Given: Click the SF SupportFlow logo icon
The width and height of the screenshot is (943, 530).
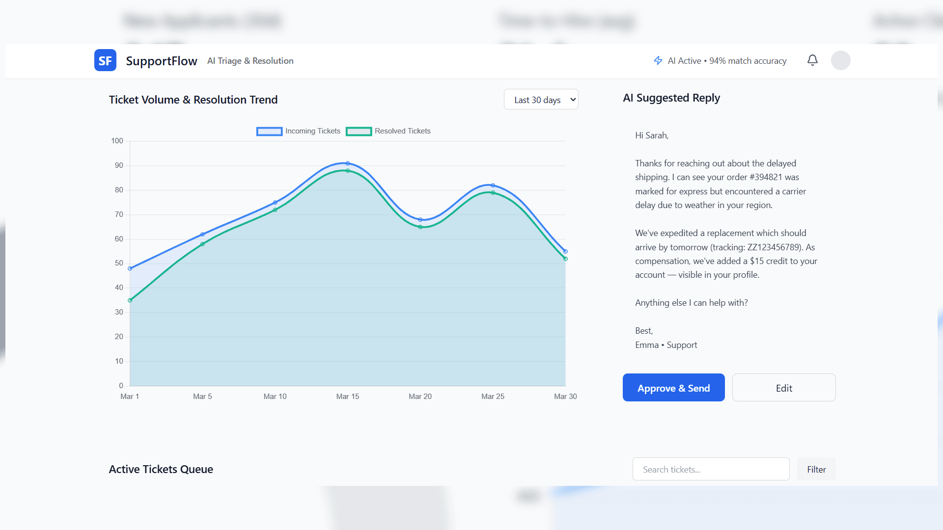Looking at the screenshot, I should (x=105, y=60).
